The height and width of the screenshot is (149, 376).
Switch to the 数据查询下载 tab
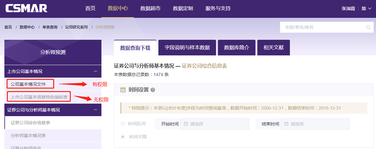click(x=135, y=48)
